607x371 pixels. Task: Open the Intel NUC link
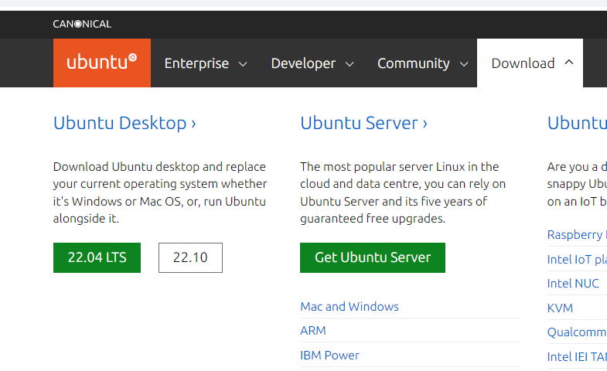(x=573, y=284)
